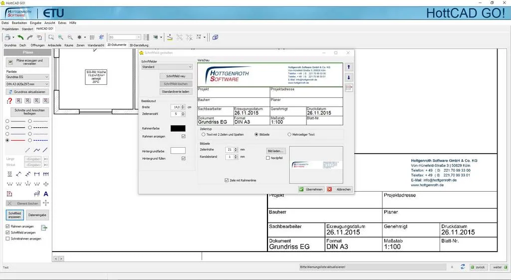Click the 'Bild laden...' button
The image size is (511, 280).
tap(276, 150)
